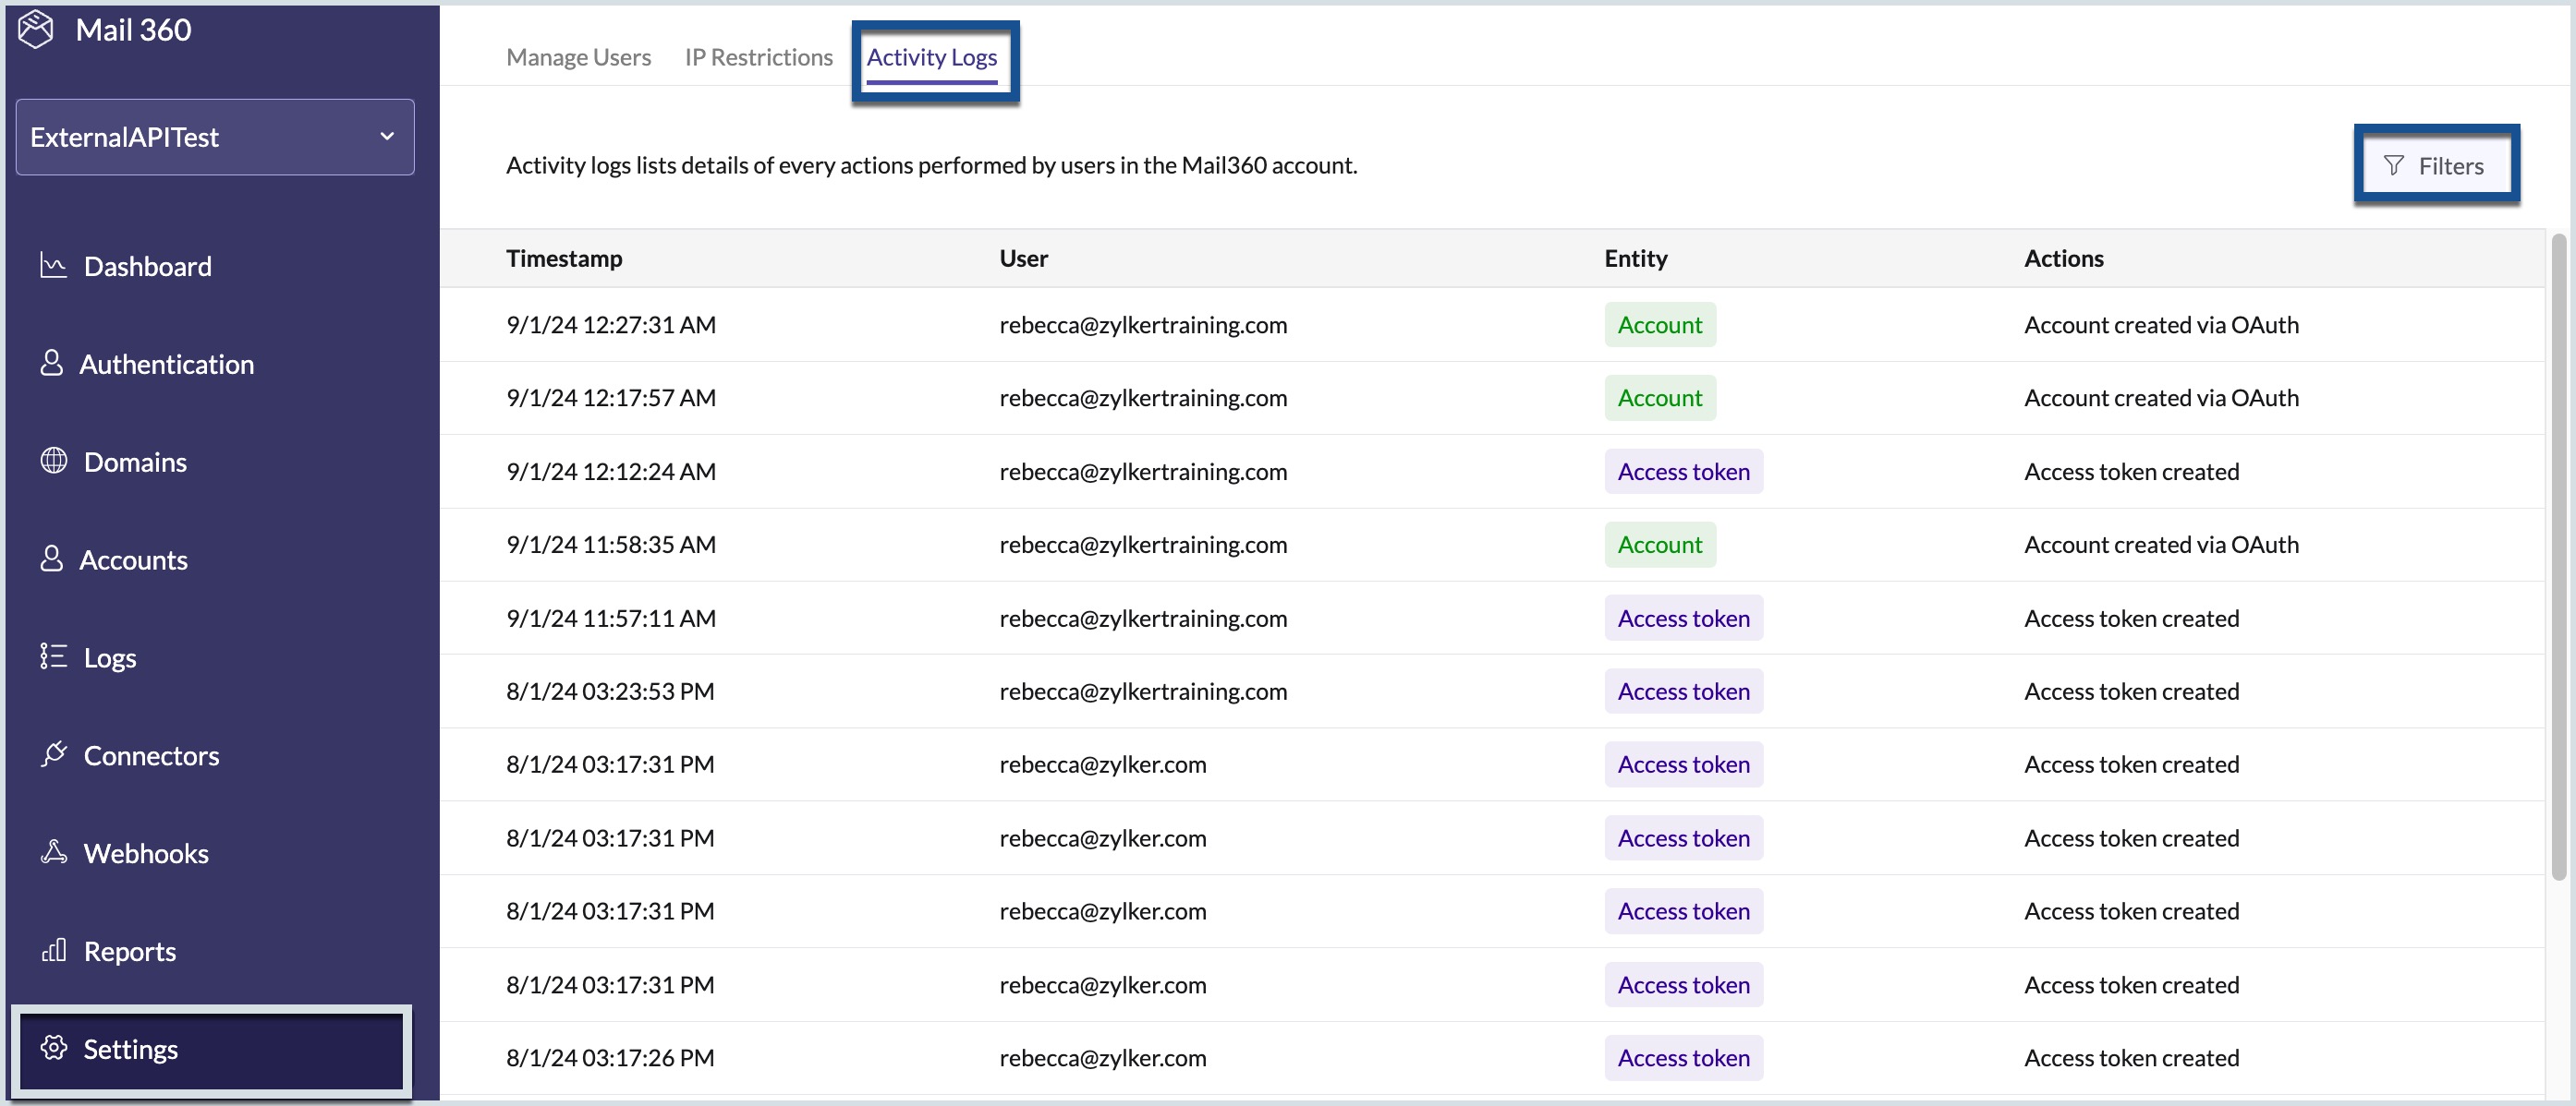
Task: Click the Webhooks icon
Action: pos(53,852)
